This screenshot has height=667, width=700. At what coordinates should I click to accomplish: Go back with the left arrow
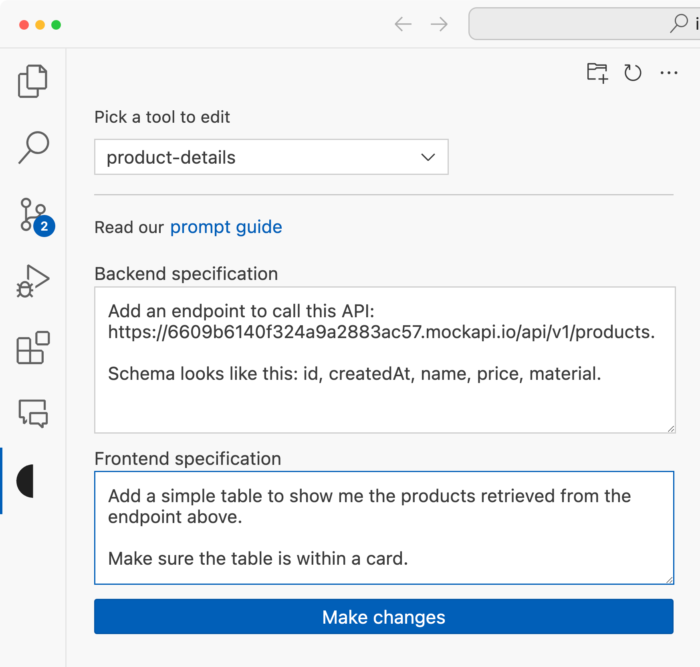pos(403,24)
